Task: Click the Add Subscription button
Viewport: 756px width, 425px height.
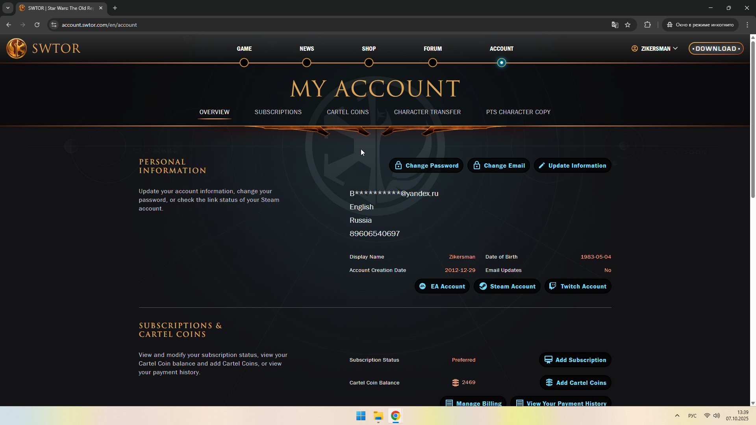Action: click(x=575, y=360)
